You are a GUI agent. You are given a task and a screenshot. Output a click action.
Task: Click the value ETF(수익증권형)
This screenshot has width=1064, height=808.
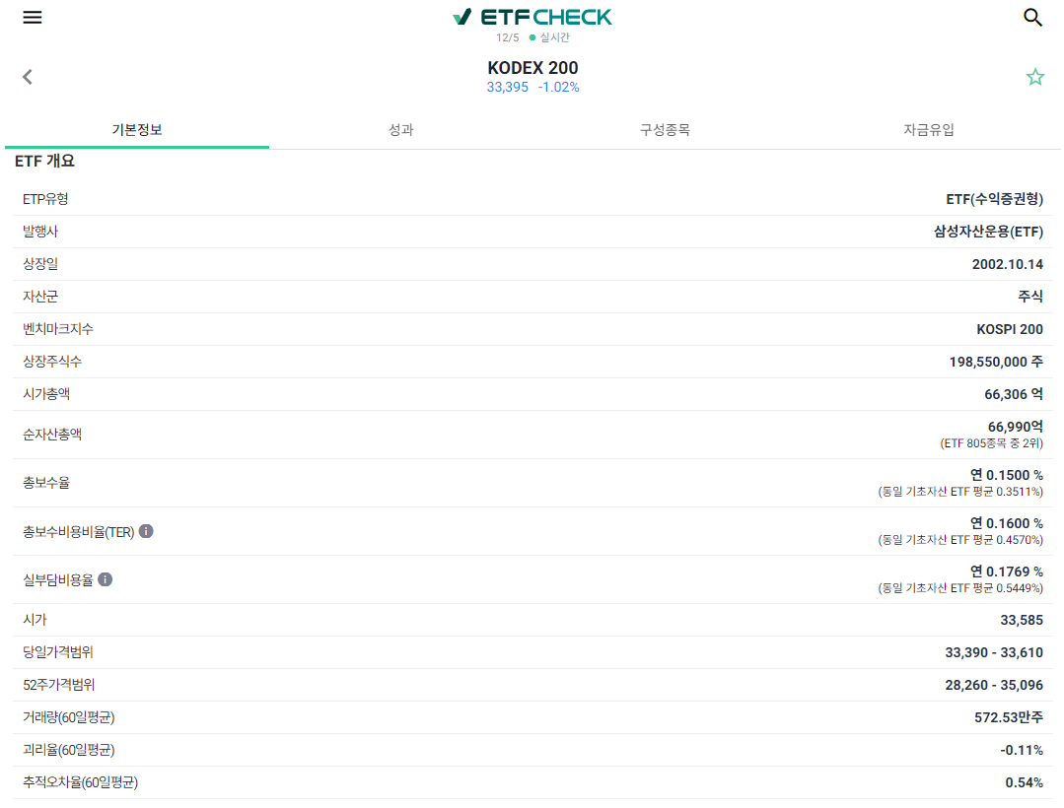tap(994, 199)
